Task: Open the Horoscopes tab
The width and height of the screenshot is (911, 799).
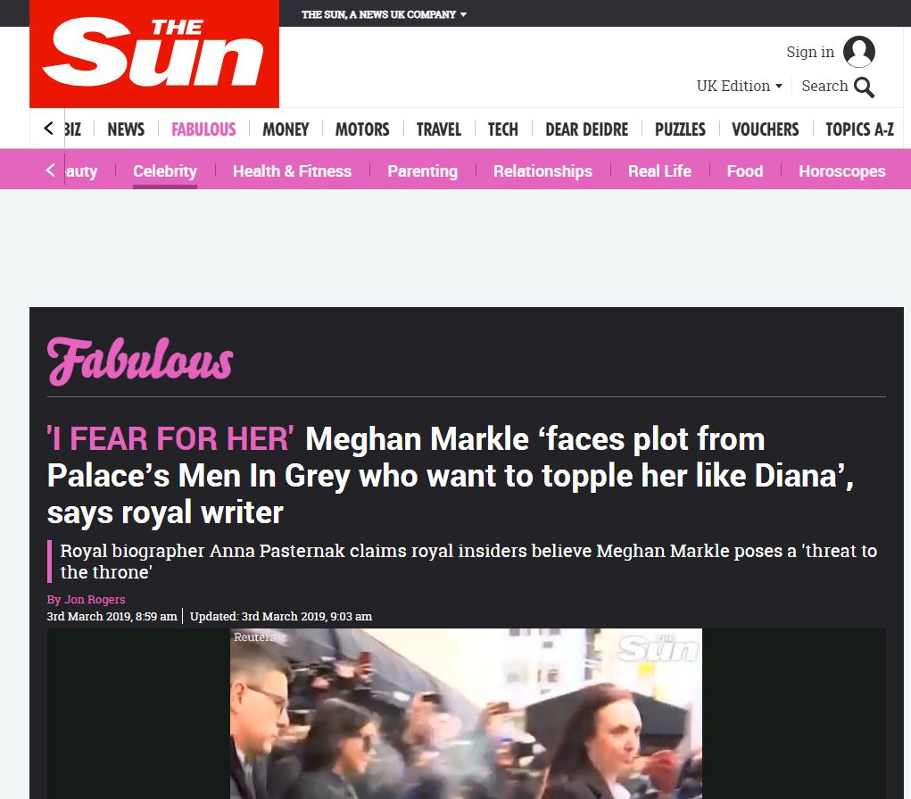Action: (842, 171)
